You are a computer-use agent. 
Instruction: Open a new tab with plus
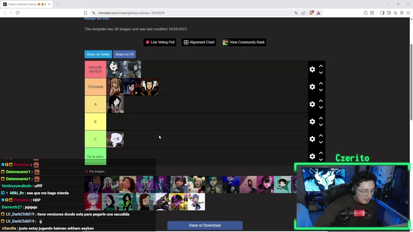tap(57, 4)
